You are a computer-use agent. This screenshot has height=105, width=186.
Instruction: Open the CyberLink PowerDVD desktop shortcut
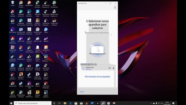[x=12, y=58]
